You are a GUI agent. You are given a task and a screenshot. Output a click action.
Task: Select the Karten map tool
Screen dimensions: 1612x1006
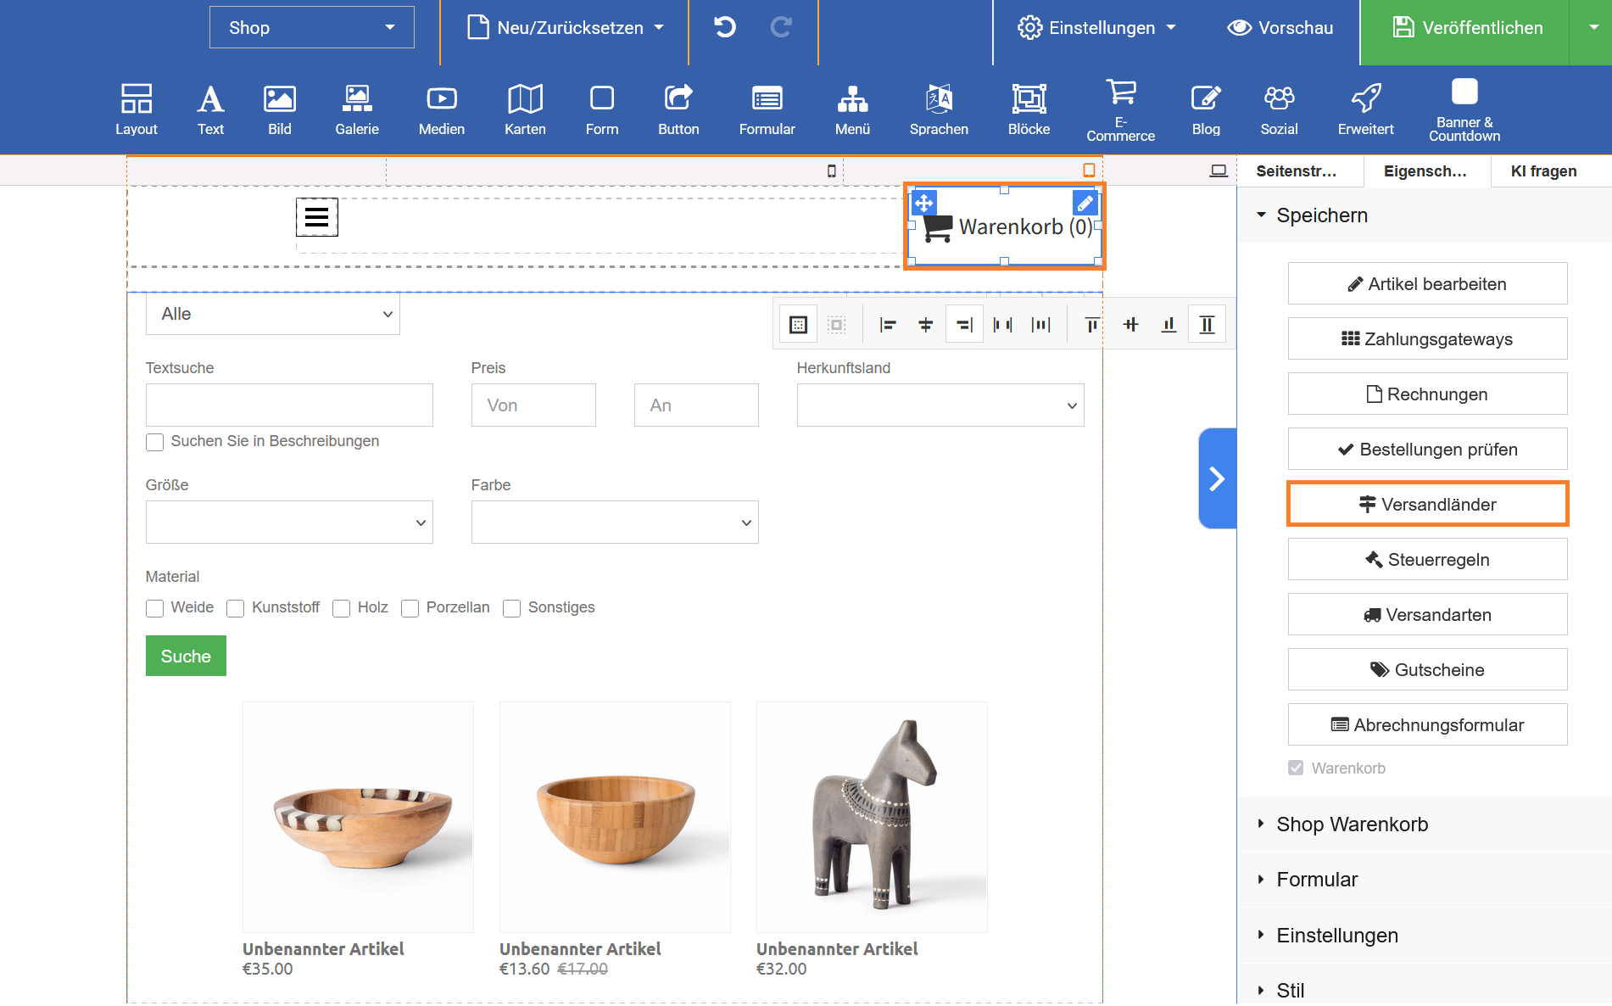point(525,110)
